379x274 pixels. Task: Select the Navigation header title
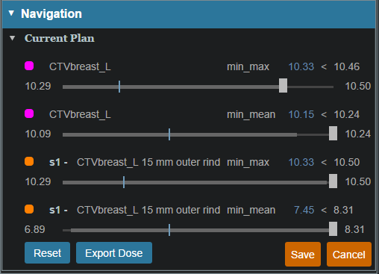pyautogui.click(x=51, y=13)
